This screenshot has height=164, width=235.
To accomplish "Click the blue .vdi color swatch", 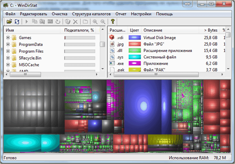I will coord(135,37).
